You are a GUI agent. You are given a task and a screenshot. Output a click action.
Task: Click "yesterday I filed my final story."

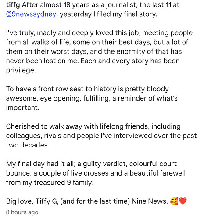pyautogui.click(x=108, y=14)
